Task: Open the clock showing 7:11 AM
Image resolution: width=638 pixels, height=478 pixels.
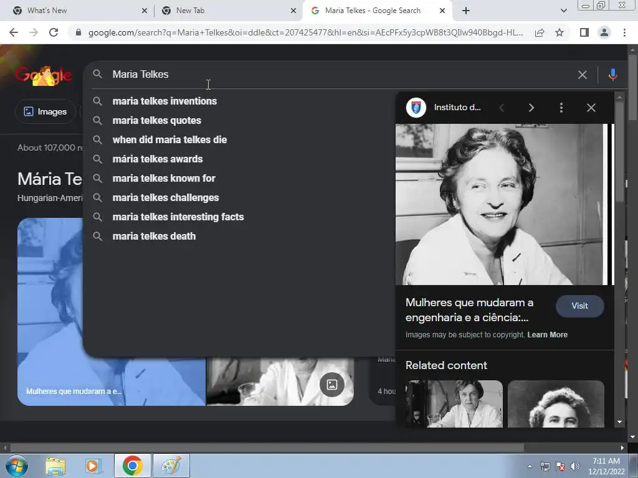Action: tap(606, 466)
